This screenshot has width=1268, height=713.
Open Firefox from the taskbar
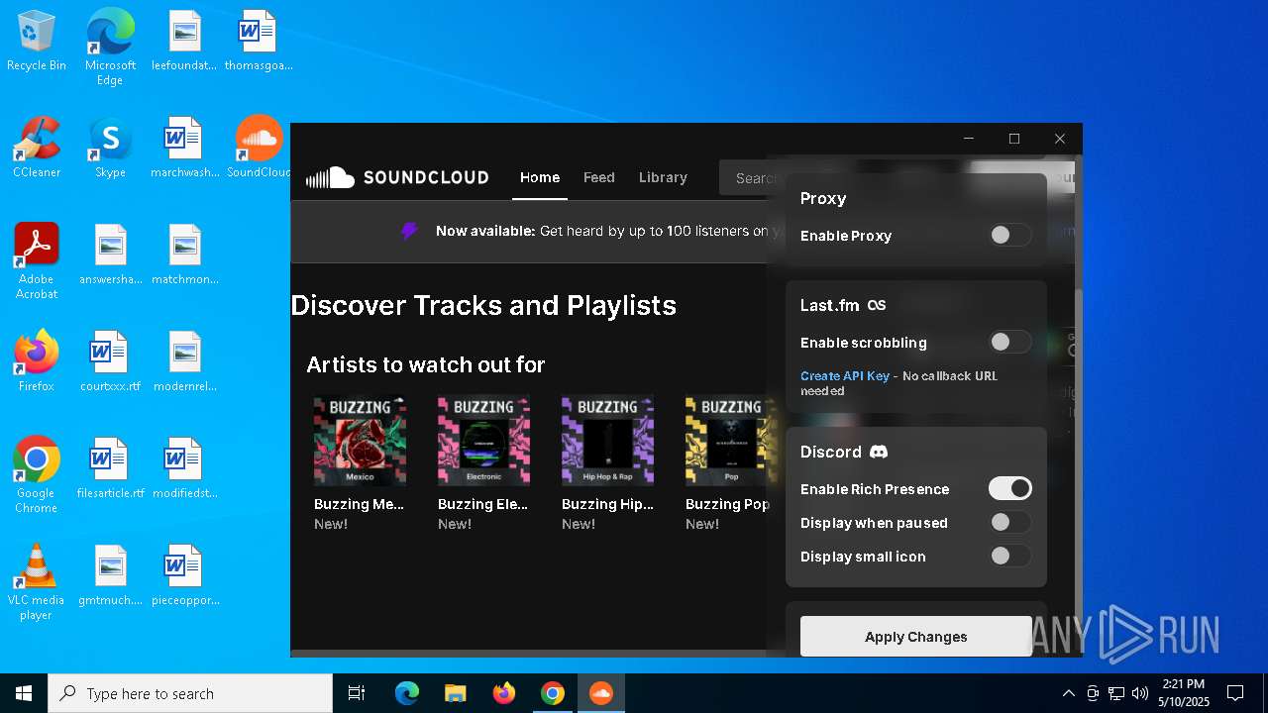(504, 693)
